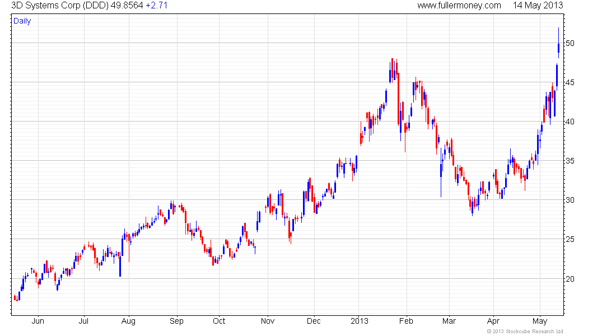The width and height of the screenshot is (616, 336).
Task: Click the Feb month label
Action: coord(406,321)
